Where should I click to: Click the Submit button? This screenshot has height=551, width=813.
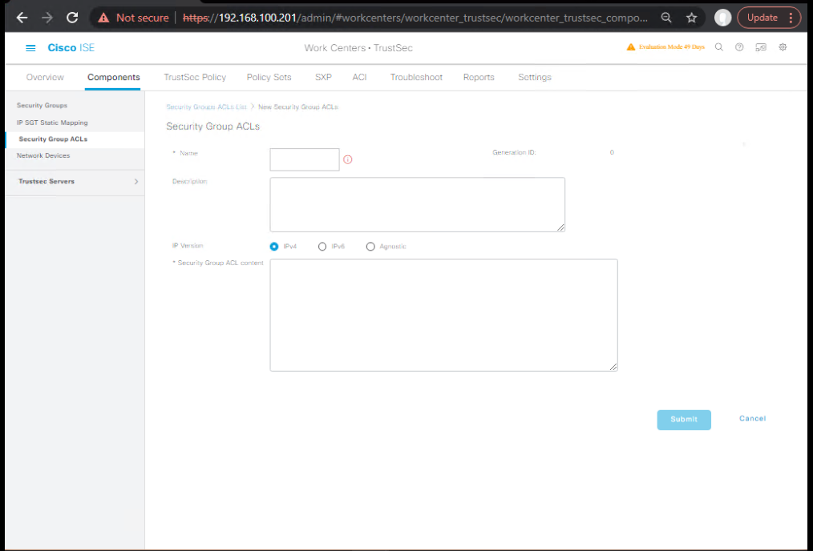(x=684, y=420)
